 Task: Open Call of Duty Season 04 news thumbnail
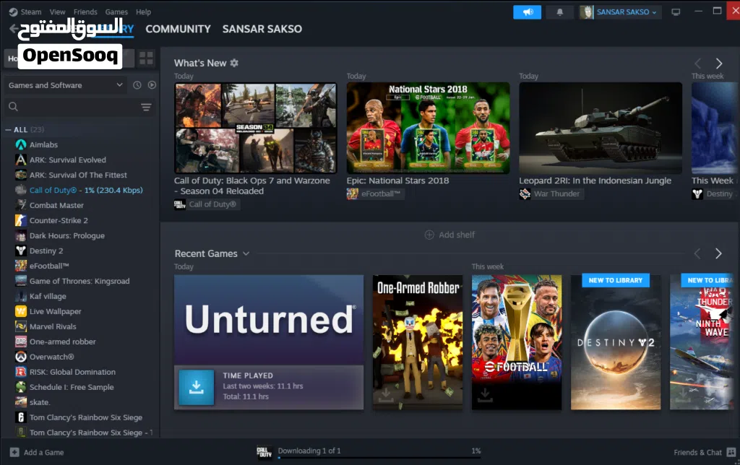pyautogui.click(x=256, y=129)
